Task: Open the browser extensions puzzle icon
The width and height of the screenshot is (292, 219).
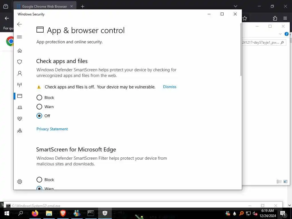Action: 275,18
